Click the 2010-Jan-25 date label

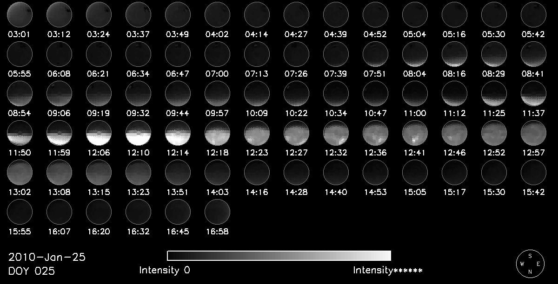(x=47, y=258)
